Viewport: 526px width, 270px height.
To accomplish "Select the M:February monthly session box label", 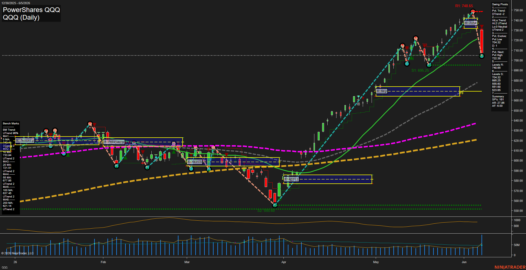I will point(114,142).
